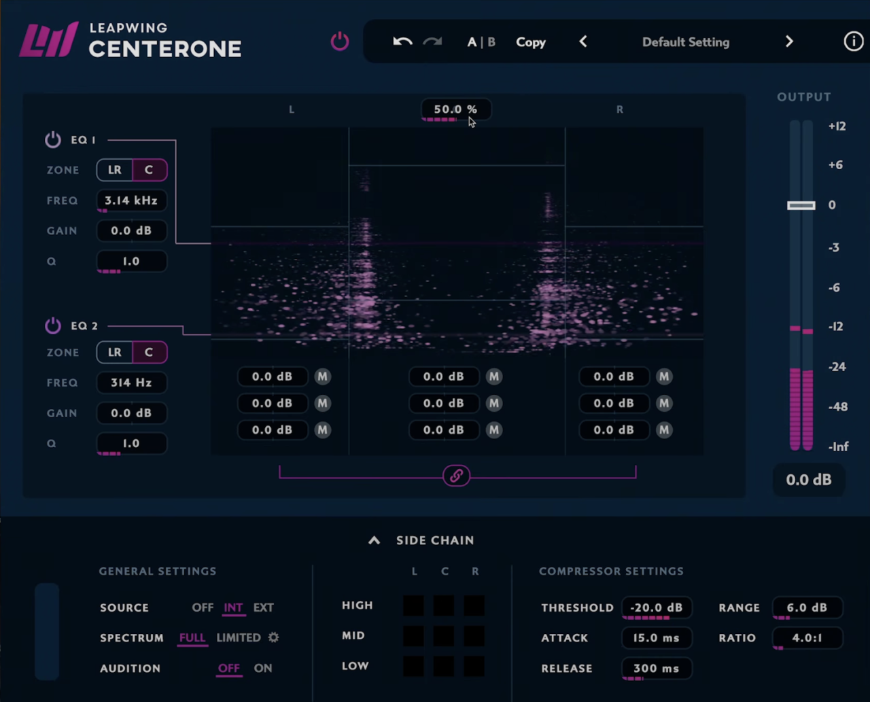Click the 50.0 % center width control
This screenshot has width=870, height=702.
[455, 109]
